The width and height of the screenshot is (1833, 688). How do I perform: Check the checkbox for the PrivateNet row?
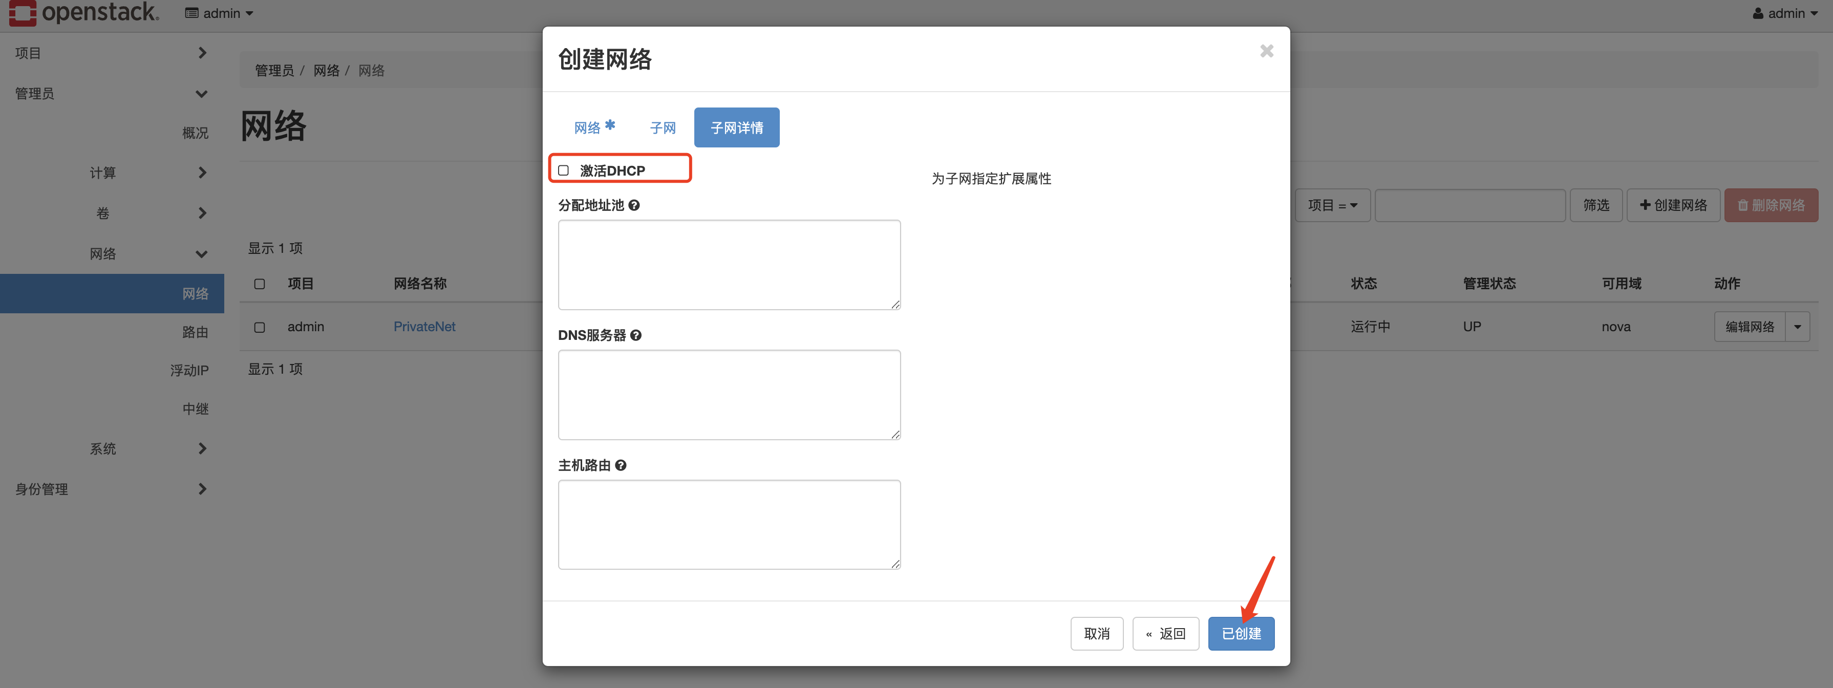[259, 327]
